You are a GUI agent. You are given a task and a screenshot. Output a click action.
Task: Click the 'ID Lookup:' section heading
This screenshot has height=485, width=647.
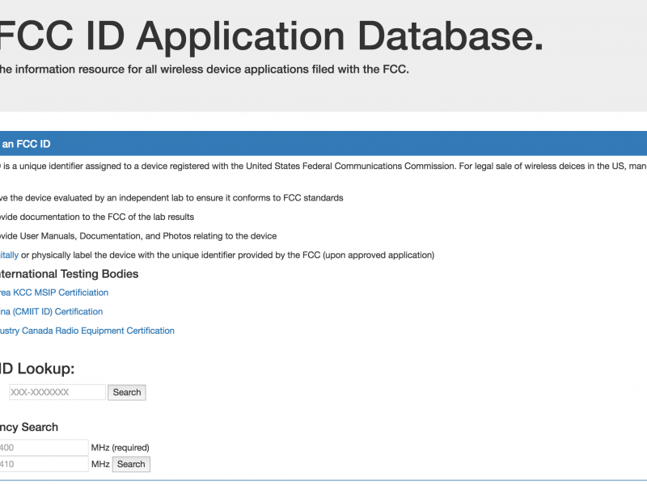(x=37, y=369)
